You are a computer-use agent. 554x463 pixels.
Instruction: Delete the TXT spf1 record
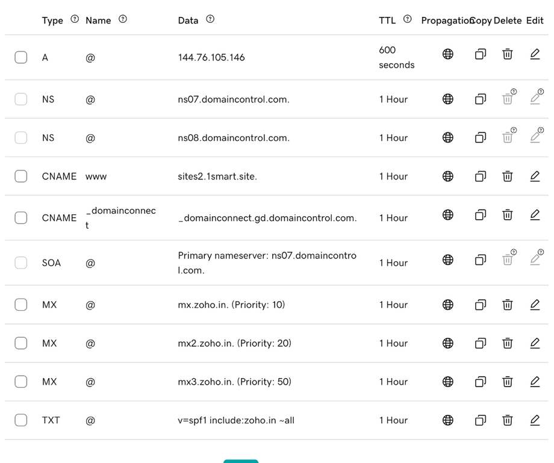click(x=508, y=420)
